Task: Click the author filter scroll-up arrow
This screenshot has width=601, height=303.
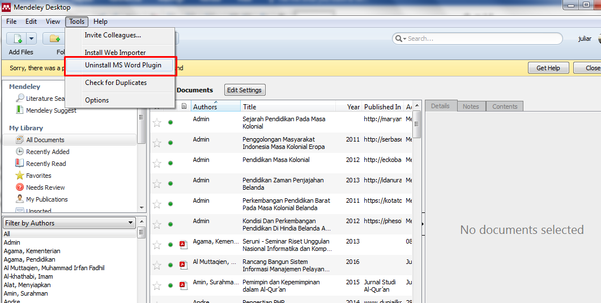Action: pos(142,221)
